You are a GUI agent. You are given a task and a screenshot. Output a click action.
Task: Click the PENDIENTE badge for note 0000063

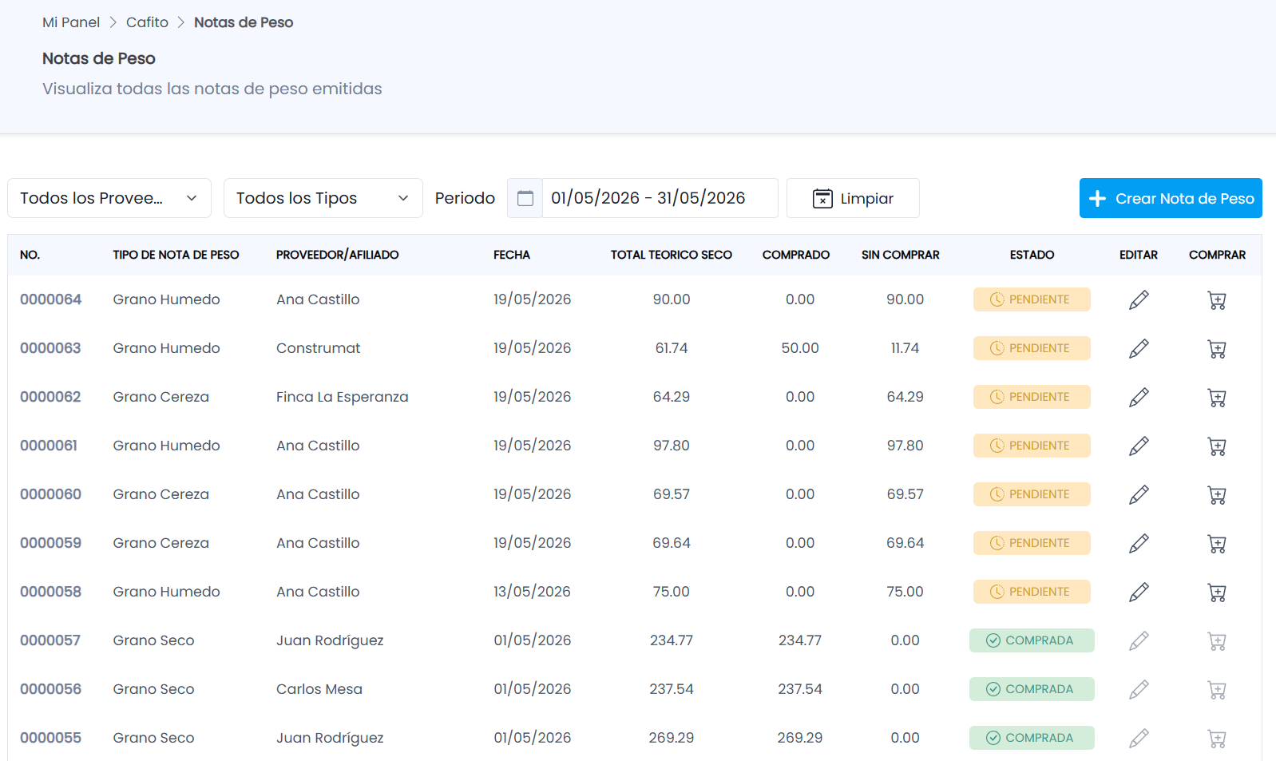[x=1032, y=348]
